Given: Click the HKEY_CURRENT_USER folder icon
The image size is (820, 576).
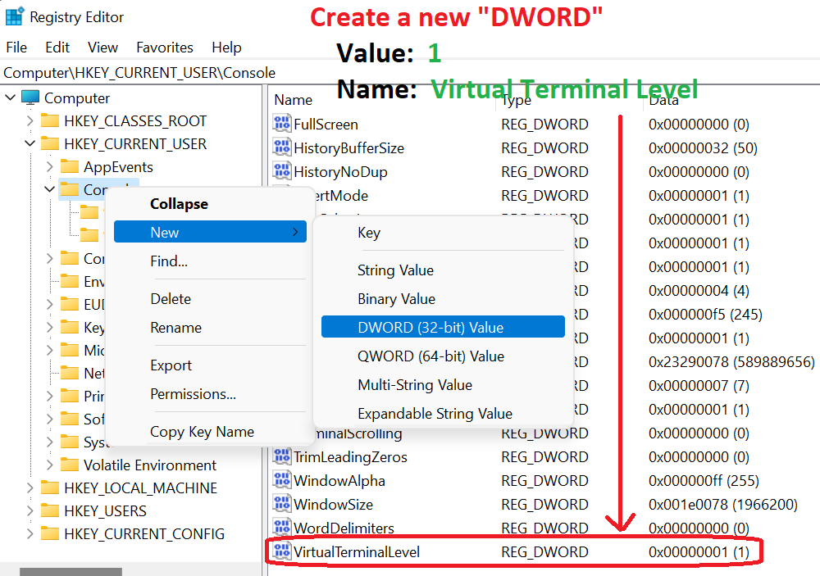Looking at the screenshot, I should (x=50, y=143).
